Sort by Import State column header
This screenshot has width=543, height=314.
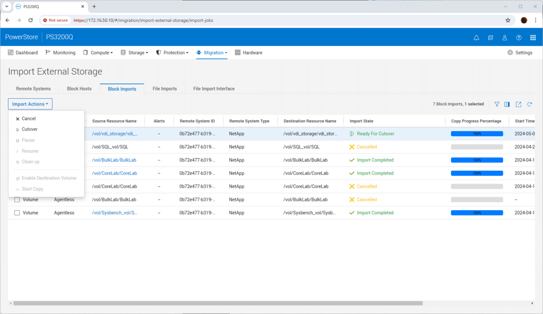click(x=361, y=121)
